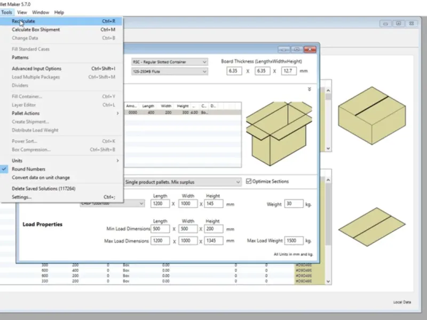427x320 pixels.
Task: Toggle Round Numbers option
Action: 61,169
